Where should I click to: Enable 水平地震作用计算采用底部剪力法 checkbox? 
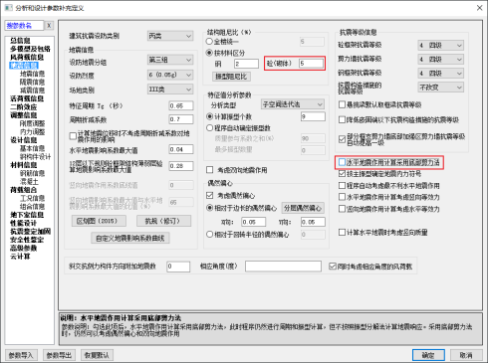click(342, 162)
